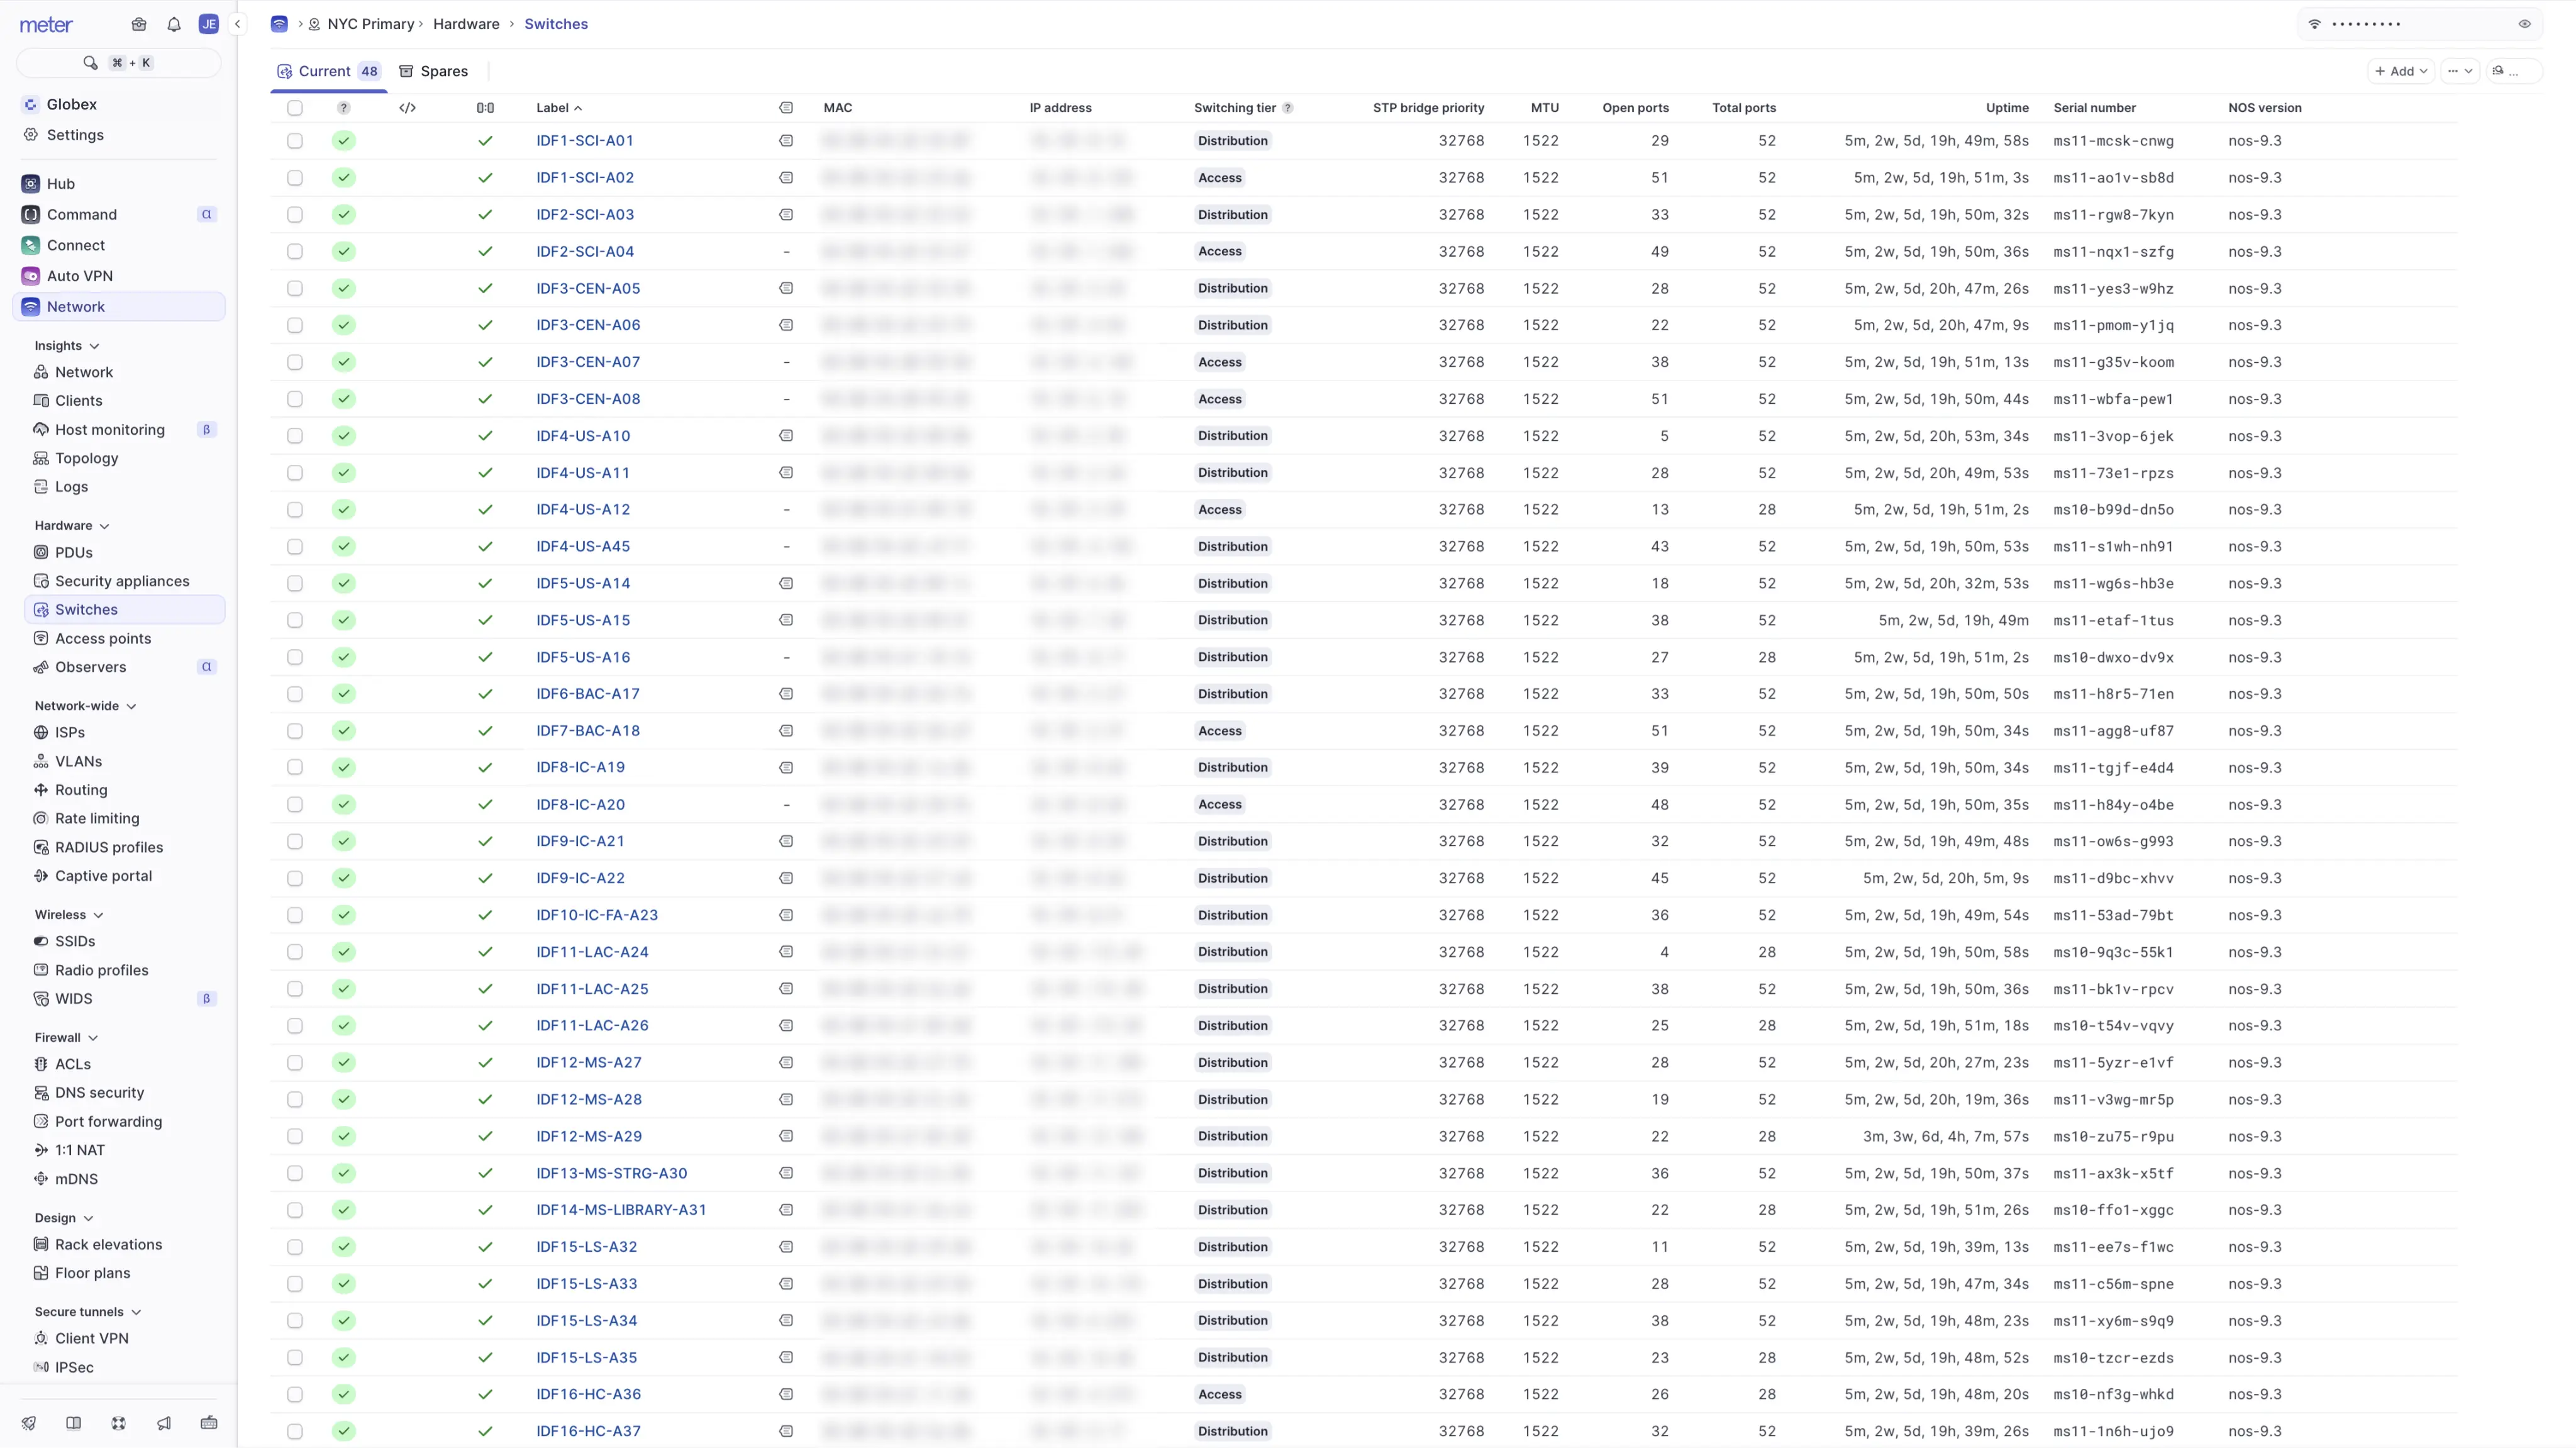Open the Add dropdown button
The image size is (2576, 1448).
[x=2401, y=71]
